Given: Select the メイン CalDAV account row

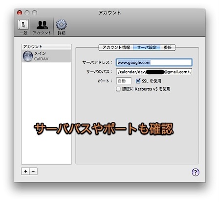Looking at the screenshot, I should (46, 56).
